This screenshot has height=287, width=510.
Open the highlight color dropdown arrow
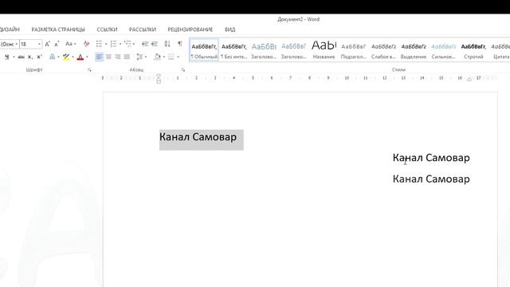click(x=73, y=57)
